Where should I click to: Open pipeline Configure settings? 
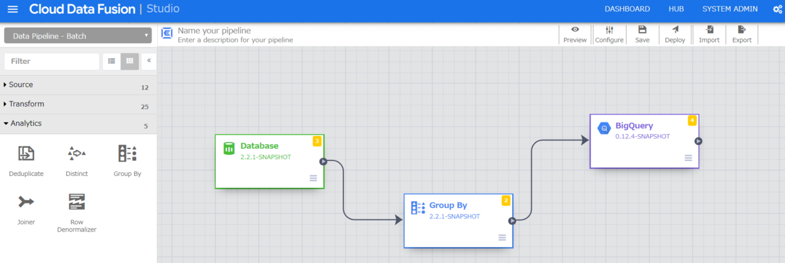[x=609, y=35]
